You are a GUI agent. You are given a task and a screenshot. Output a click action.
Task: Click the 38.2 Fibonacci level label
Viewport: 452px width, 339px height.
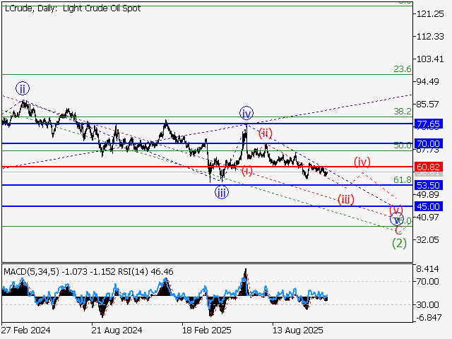pos(402,112)
